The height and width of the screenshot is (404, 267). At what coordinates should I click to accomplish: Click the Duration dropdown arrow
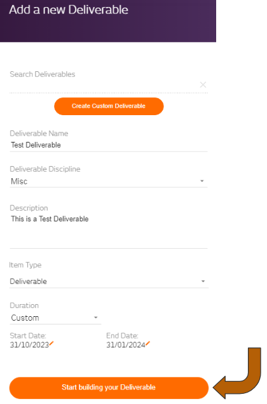(x=96, y=317)
